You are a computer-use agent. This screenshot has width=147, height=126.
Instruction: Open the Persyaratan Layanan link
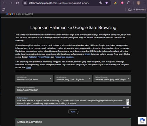tap(64, 57)
